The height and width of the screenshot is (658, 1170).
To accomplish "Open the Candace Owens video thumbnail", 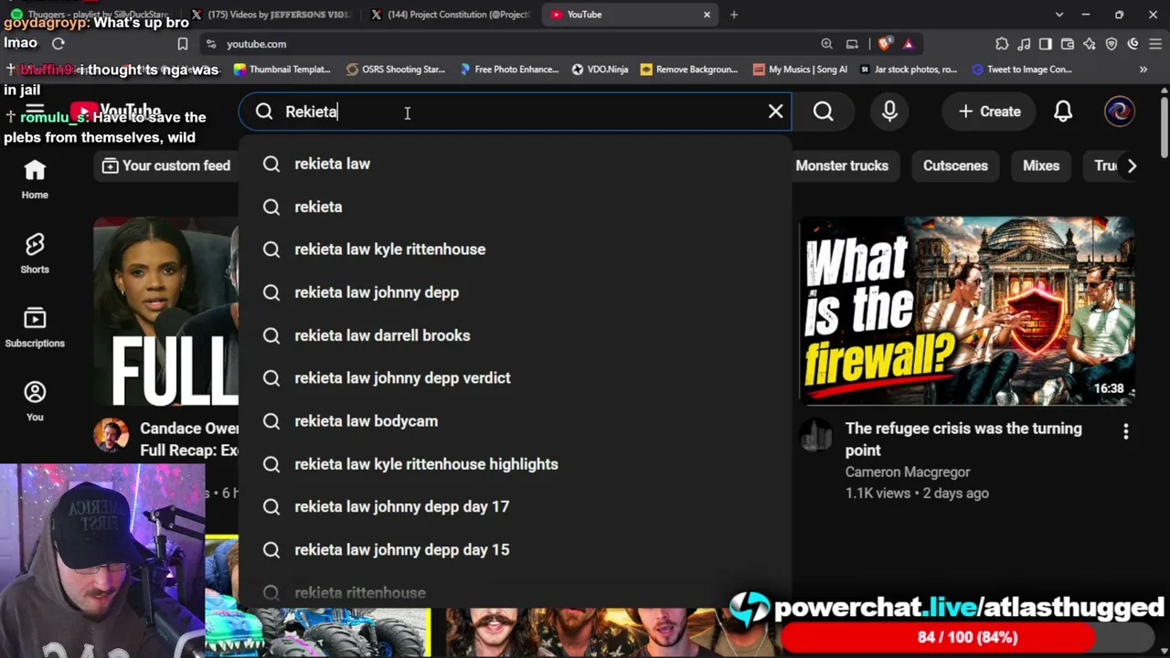I will pyautogui.click(x=165, y=311).
